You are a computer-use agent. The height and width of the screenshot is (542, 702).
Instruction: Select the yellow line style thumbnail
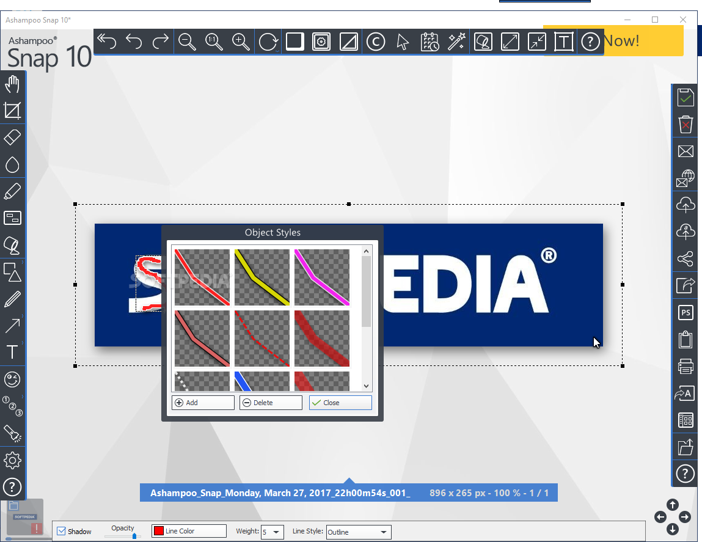(262, 277)
